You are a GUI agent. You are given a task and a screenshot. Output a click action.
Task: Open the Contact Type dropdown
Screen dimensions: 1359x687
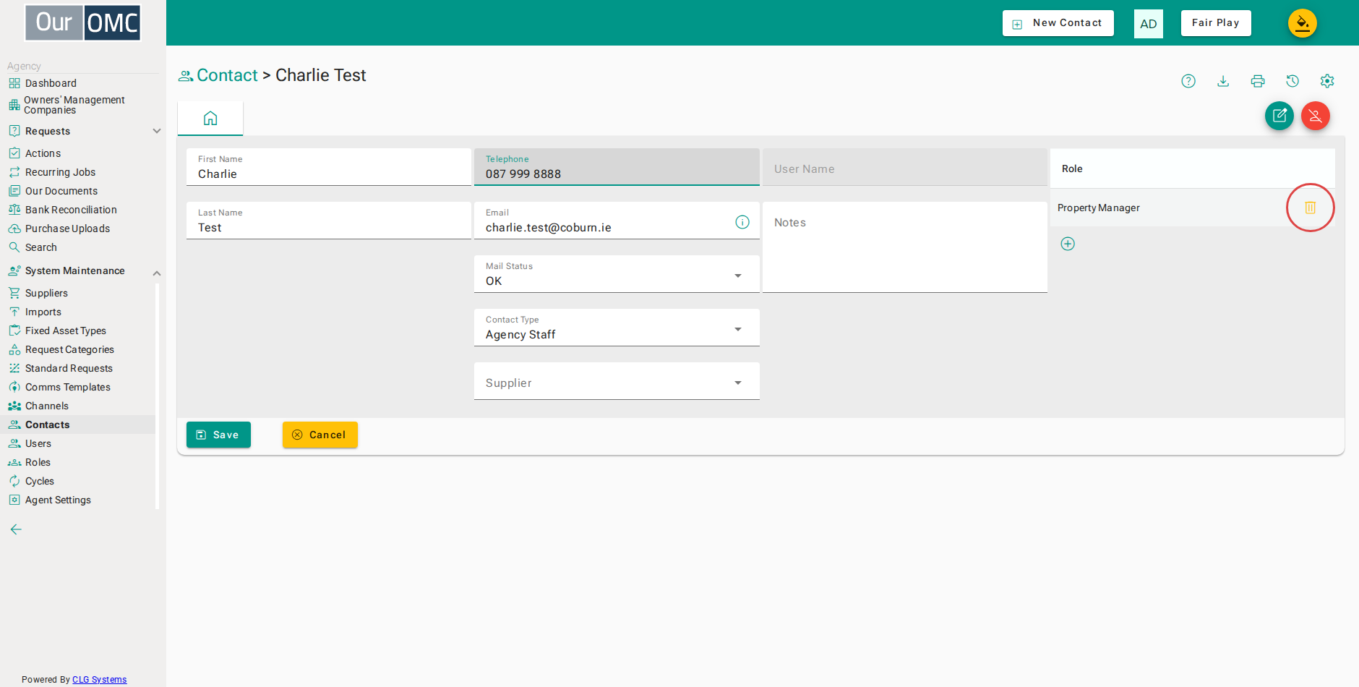point(617,328)
